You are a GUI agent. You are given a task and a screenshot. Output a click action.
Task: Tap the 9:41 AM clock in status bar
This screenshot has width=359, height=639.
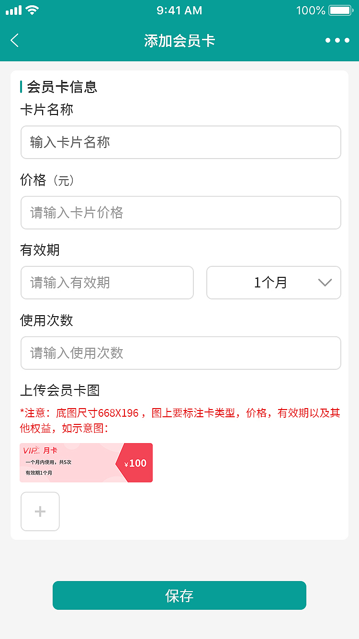179,10
